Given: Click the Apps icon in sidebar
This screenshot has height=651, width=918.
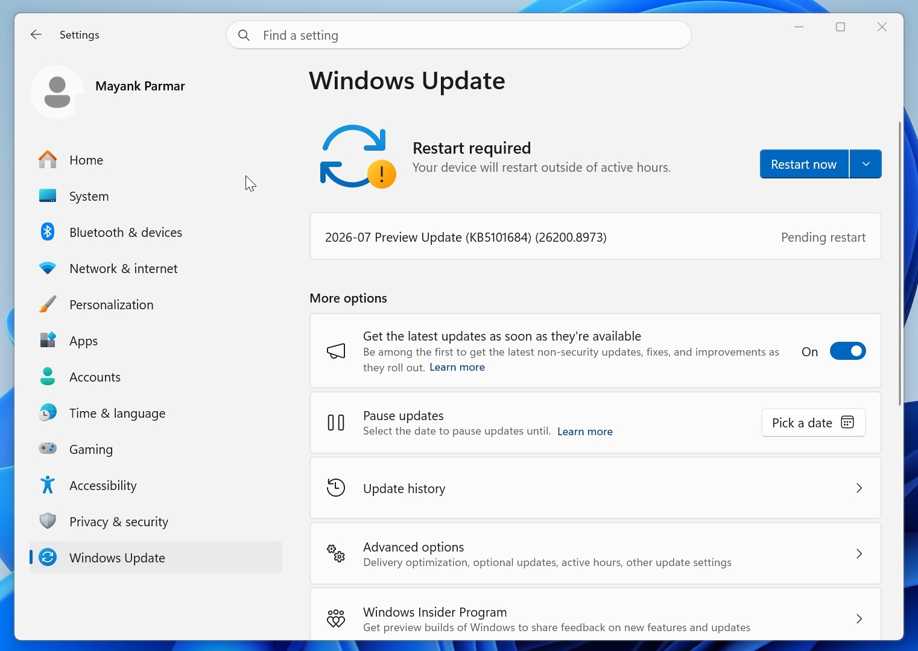Looking at the screenshot, I should click(48, 341).
